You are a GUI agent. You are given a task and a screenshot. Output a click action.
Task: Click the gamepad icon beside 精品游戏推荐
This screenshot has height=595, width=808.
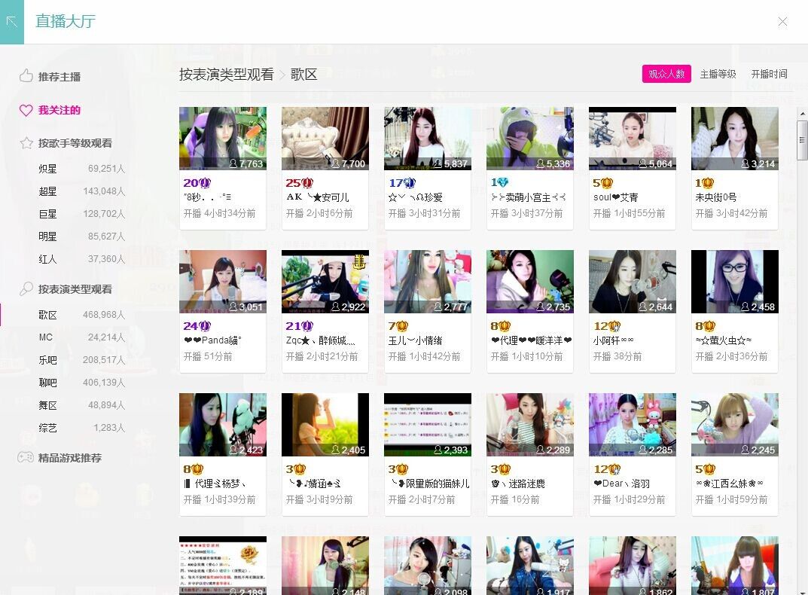pos(26,457)
